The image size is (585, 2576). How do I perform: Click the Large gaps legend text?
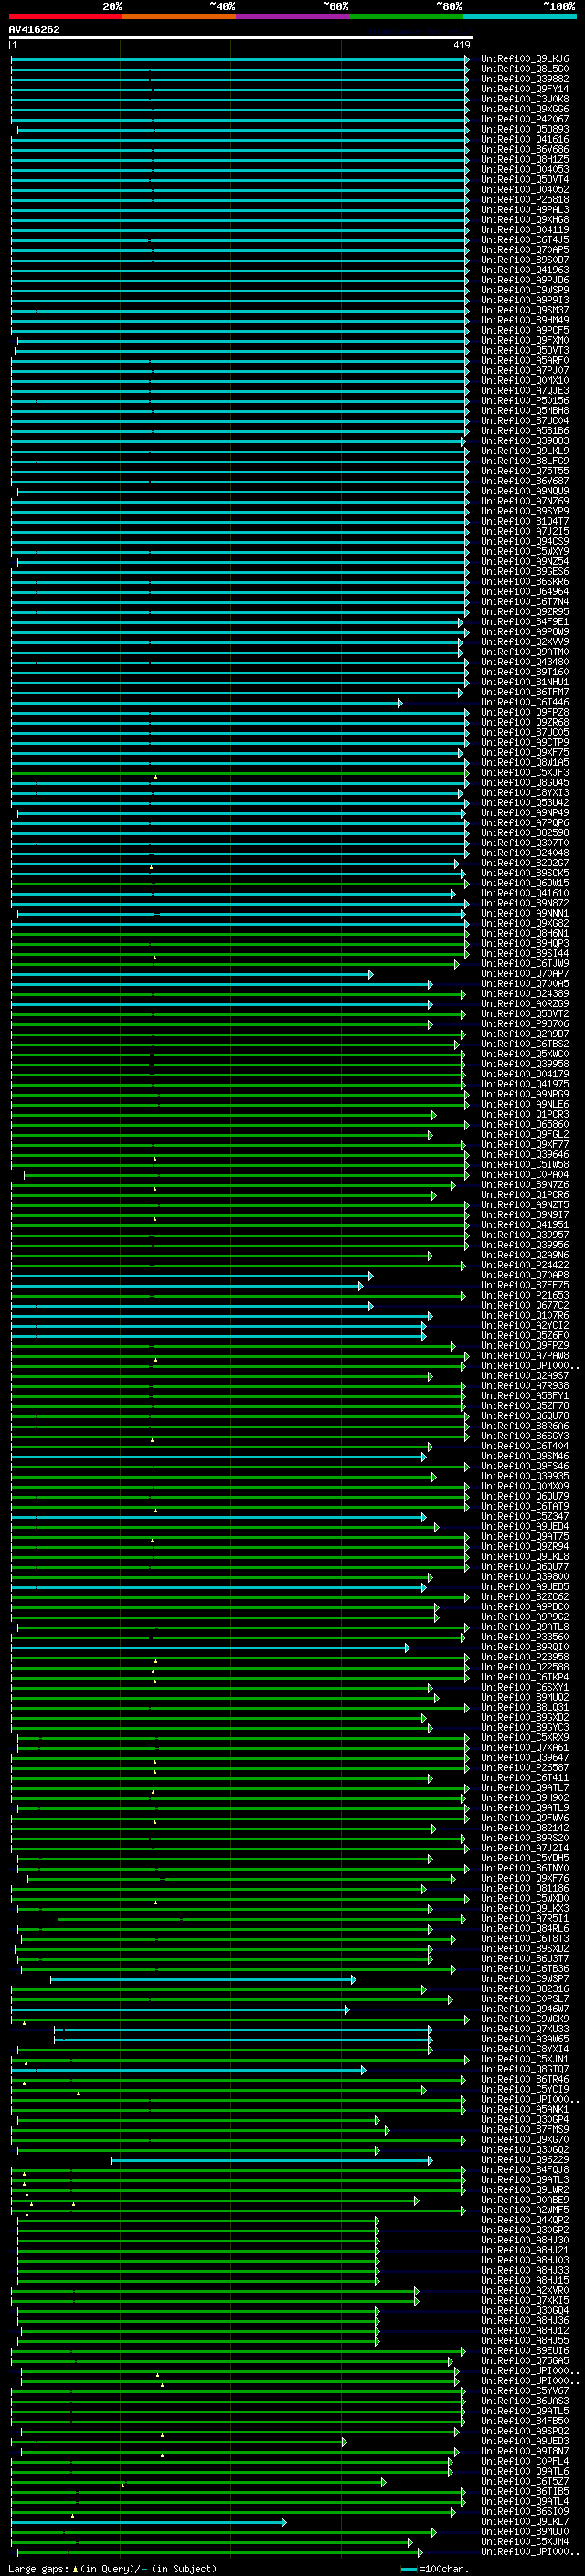[x=40, y=2568]
